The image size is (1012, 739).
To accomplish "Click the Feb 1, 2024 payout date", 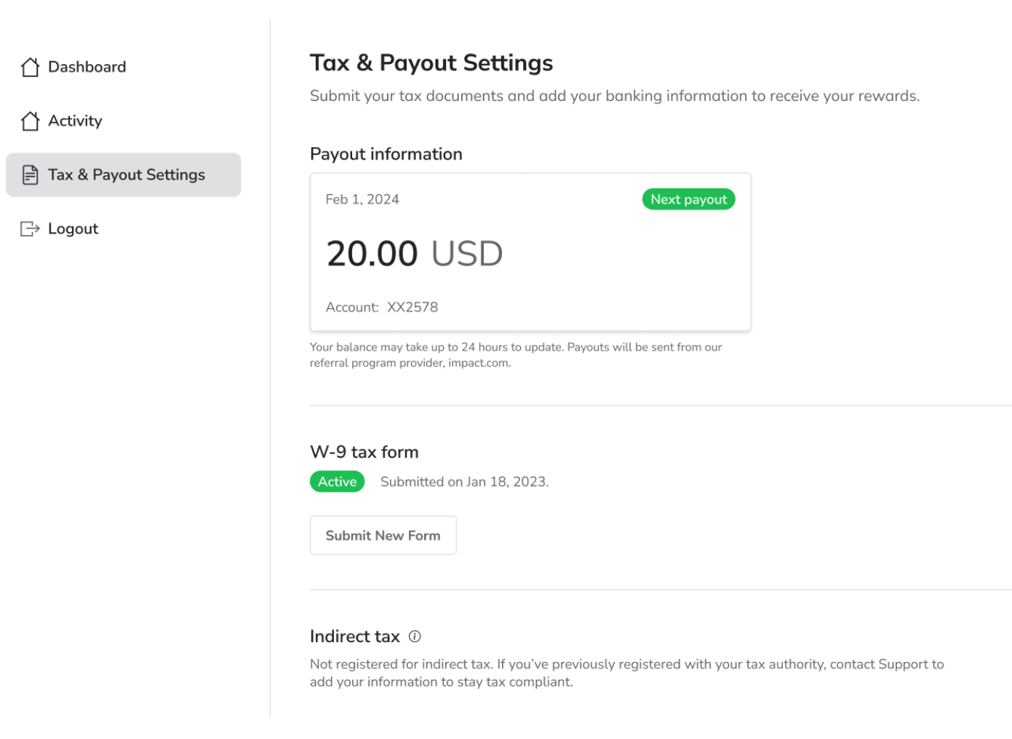I will tap(362, 199).
